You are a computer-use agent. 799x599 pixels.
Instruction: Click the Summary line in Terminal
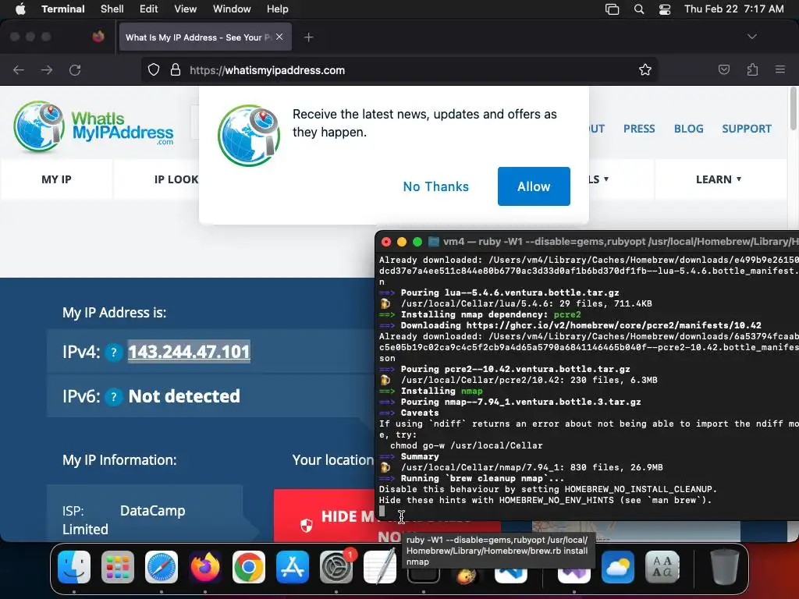409,456
